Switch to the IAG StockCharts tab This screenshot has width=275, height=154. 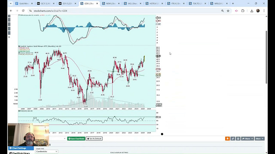point(133,3)
